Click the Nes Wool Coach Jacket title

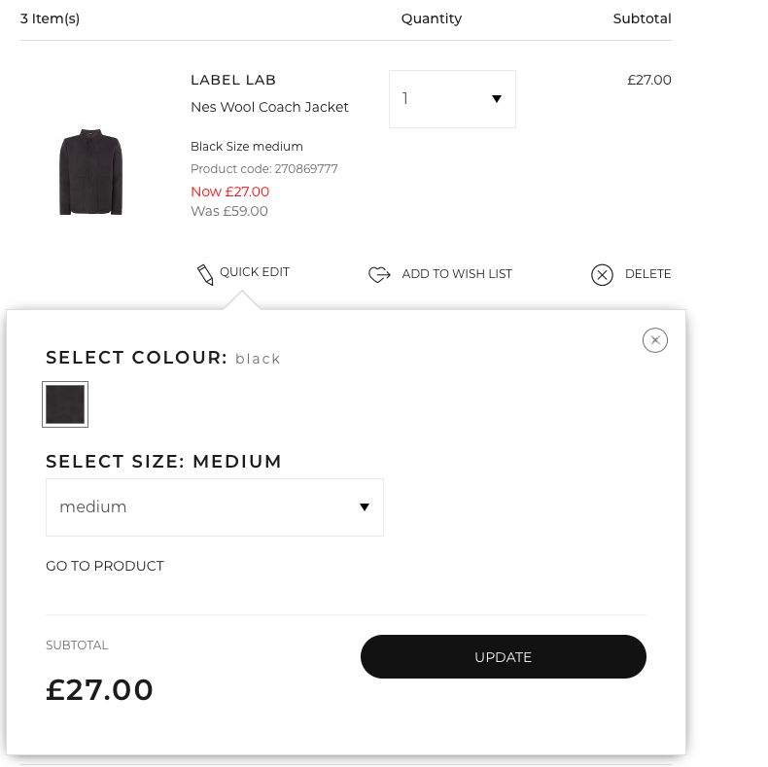point(269,107)
